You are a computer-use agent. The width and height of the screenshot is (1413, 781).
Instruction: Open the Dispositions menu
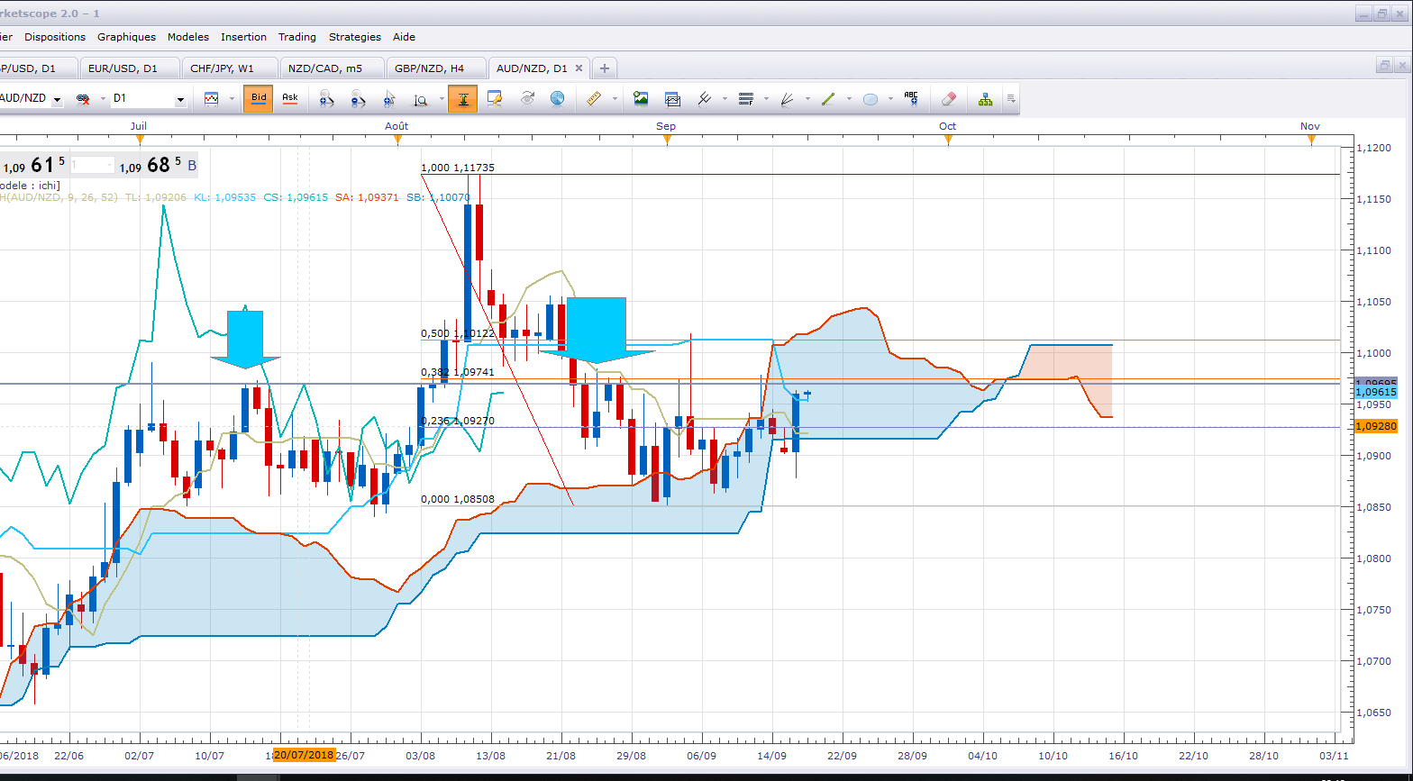pyautogui.click(x=55, y=37)
